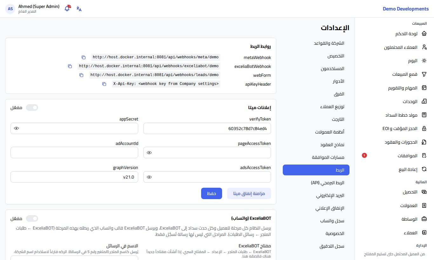Open the Demo Developments brand link
The width and height of the screenshot is (434, 260).
click(x=406, y=9)
